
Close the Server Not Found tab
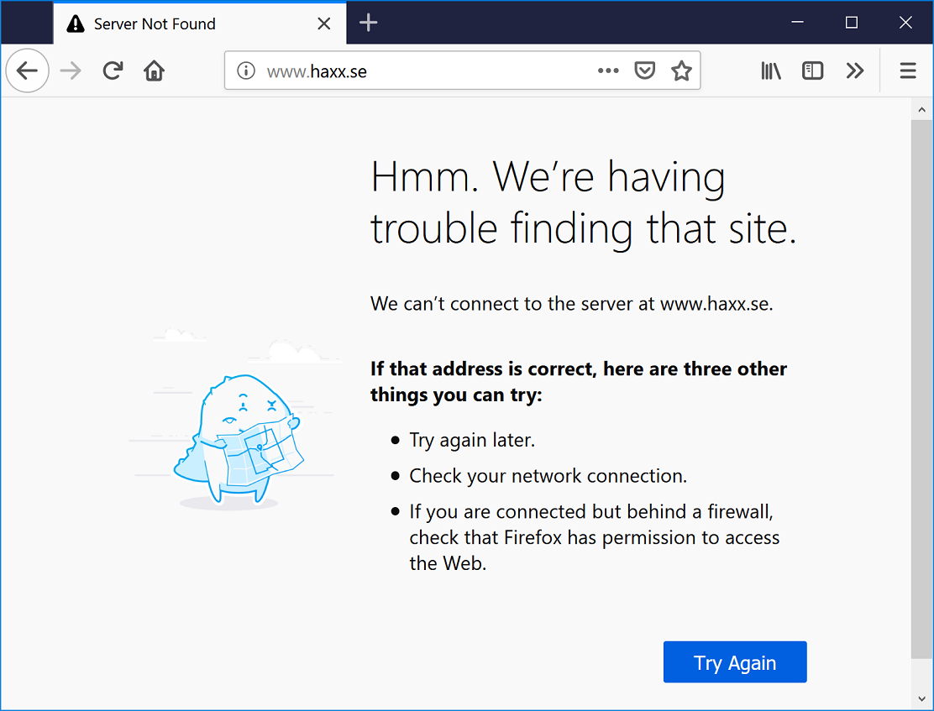[x=324, y=24]
